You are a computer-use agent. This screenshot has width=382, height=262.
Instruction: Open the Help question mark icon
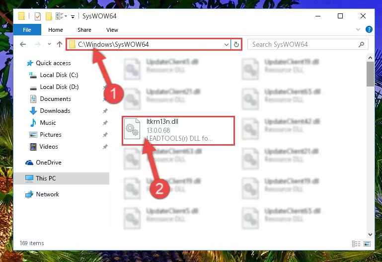tap(369, 29)
